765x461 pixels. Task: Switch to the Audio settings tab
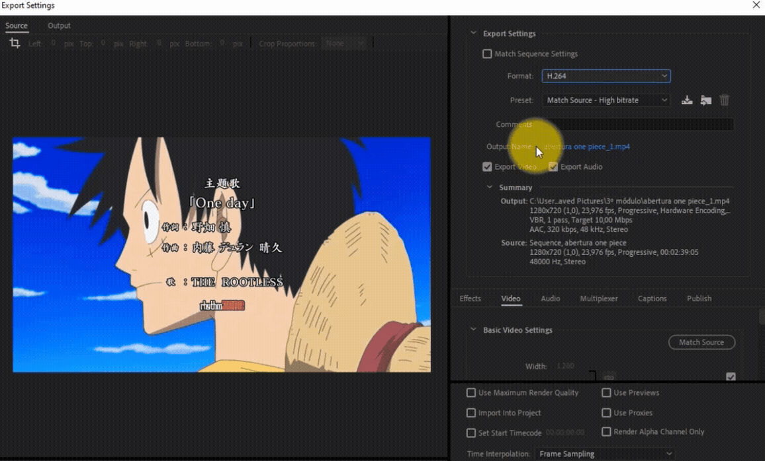[550, 299]
